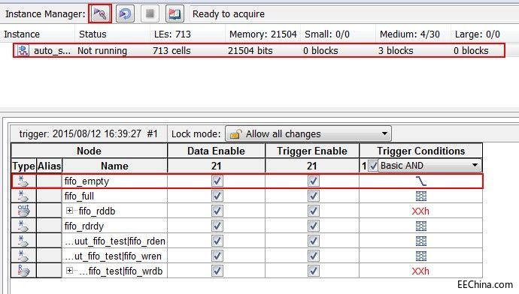The height and width of the screenshot is (294, 519).
Task: Open the Basic AND trigger type dropdown
Action: click(x=430, y=165)
